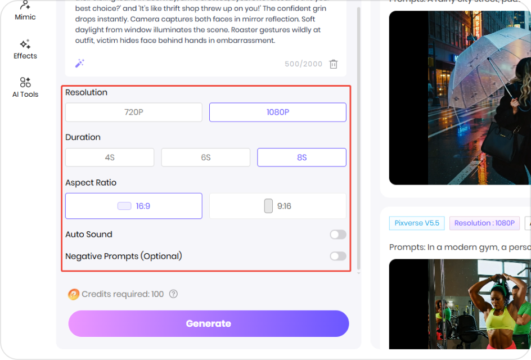
Task: Open the Mimic panel in sidebar
Action: tap(25, 12)
